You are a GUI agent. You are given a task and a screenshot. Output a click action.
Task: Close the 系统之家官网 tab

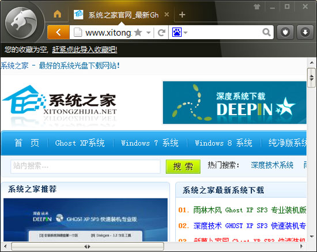167,14
